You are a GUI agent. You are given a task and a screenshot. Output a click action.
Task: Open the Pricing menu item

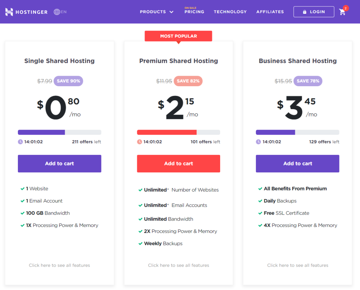pyautogui.click(x=194, y=12)
